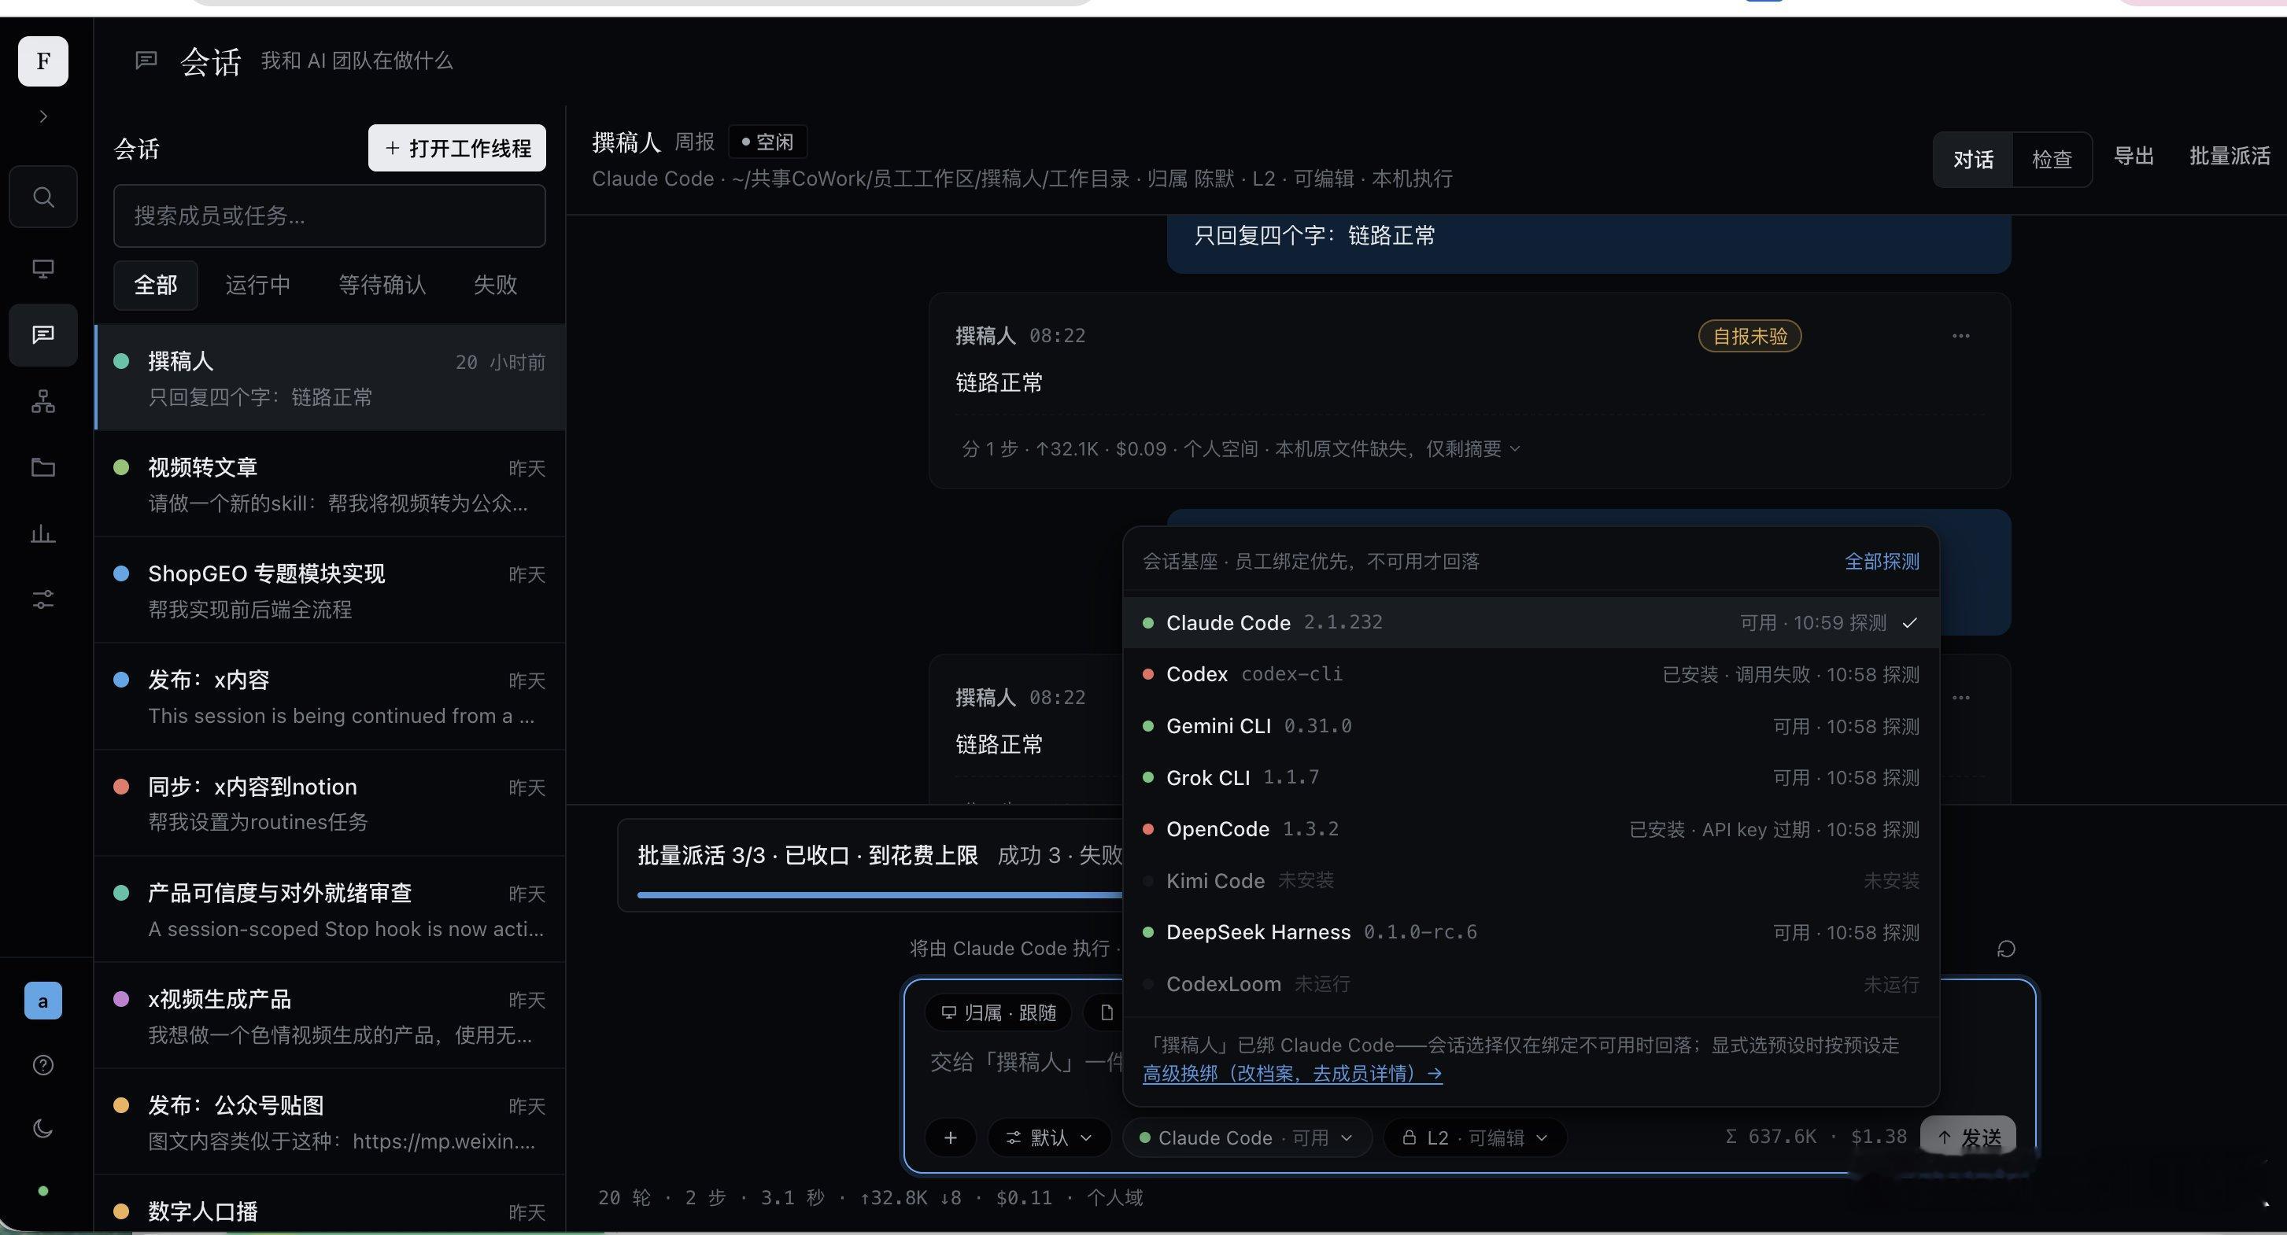Open search from the sidebar magnifier icon
This screenshot has height=1235, width=2287.
coord(42,196)
